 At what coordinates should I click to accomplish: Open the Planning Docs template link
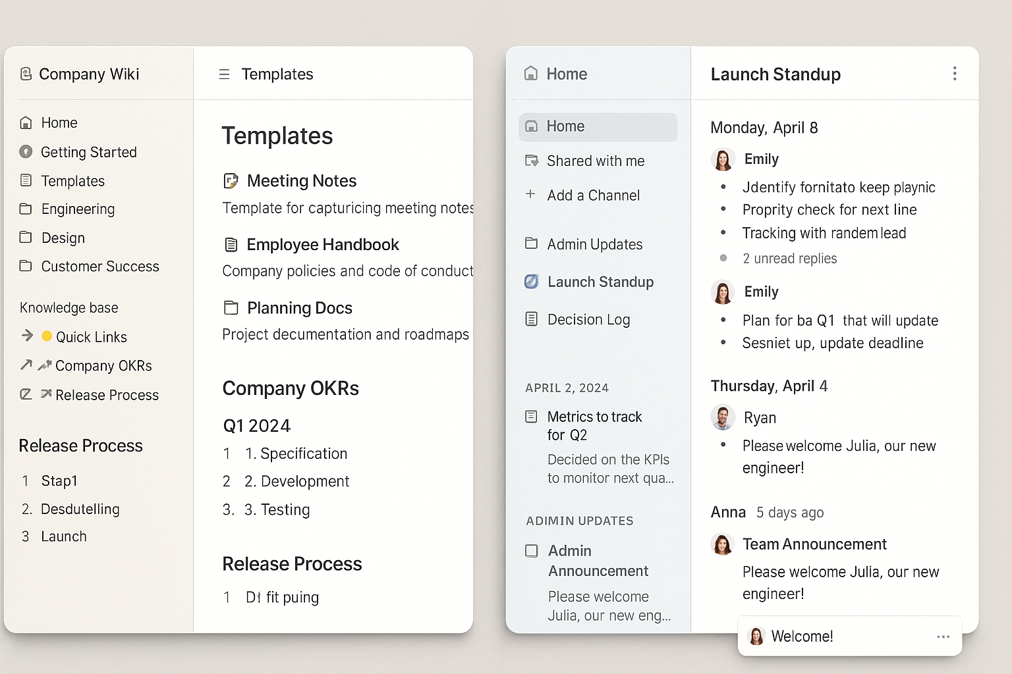click(300, 308)
